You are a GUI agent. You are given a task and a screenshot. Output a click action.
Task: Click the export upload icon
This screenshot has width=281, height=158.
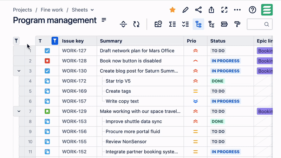coord(211,10)
